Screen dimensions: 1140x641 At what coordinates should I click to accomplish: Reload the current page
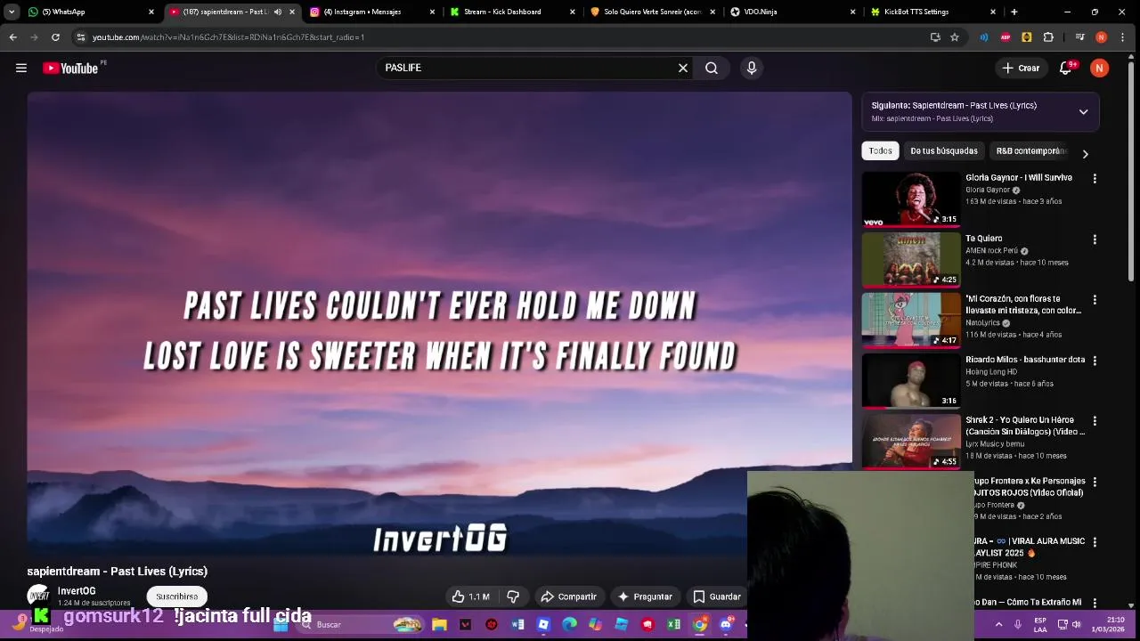click(55, 37)
